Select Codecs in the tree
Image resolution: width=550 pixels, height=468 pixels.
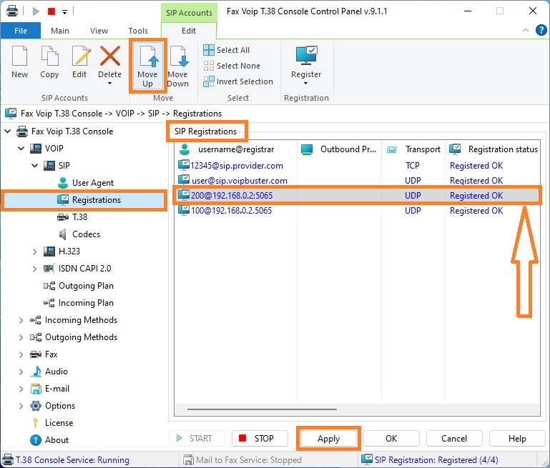(x=79, y=234)
